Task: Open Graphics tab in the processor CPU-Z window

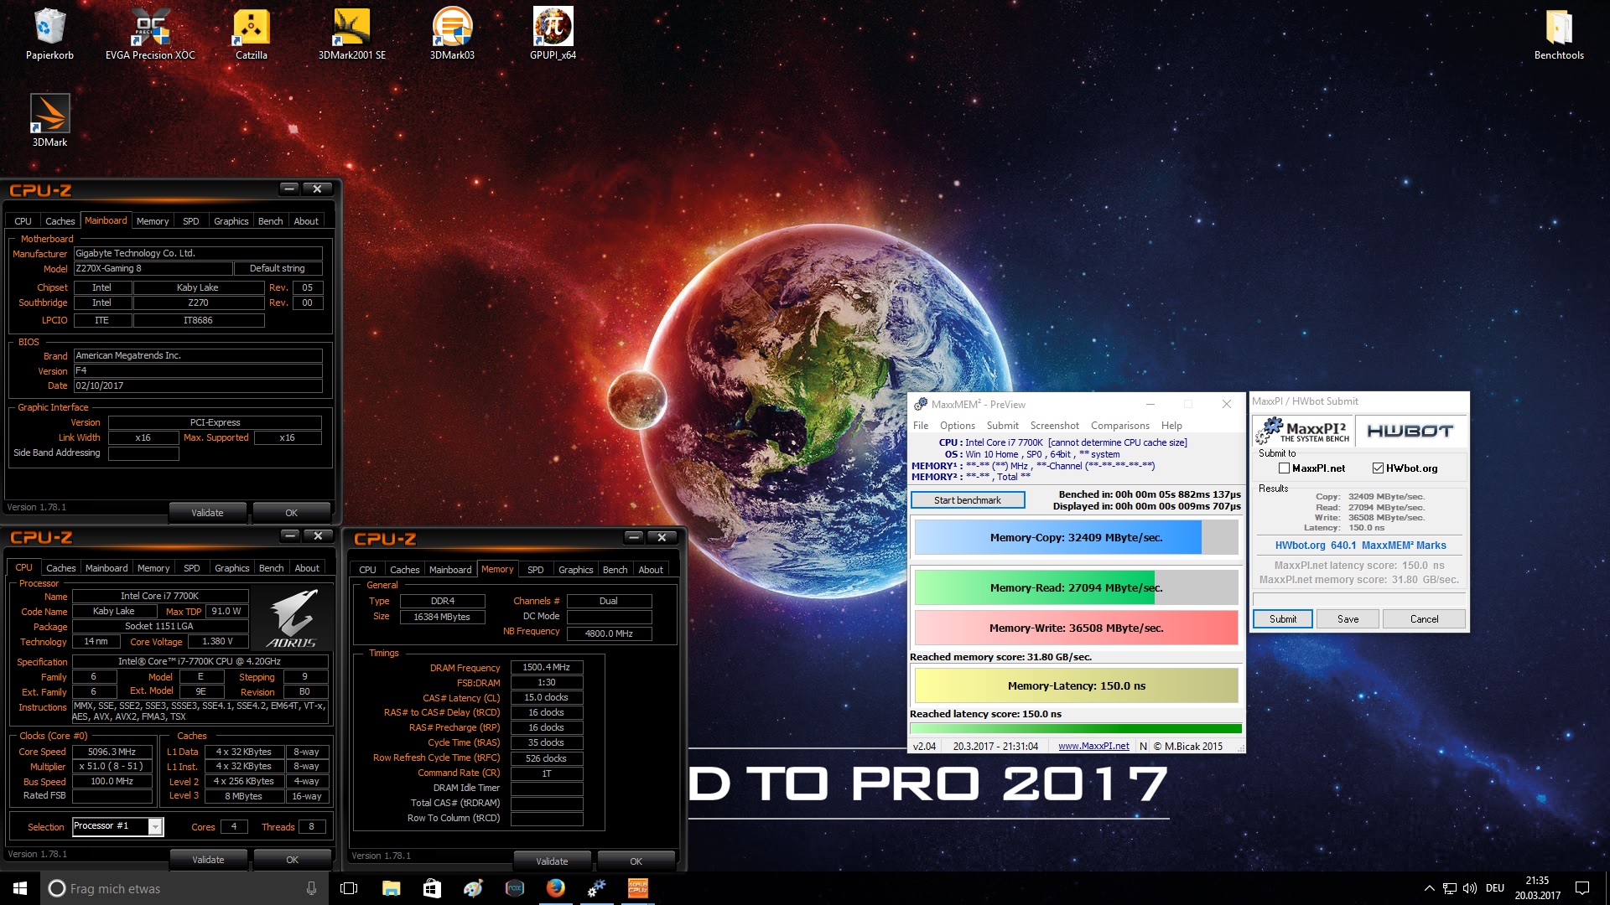Action: 232,568
